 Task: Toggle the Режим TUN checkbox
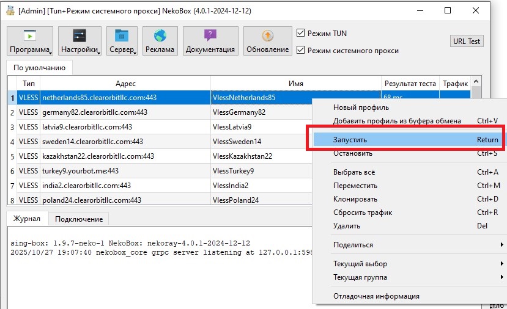300,33
